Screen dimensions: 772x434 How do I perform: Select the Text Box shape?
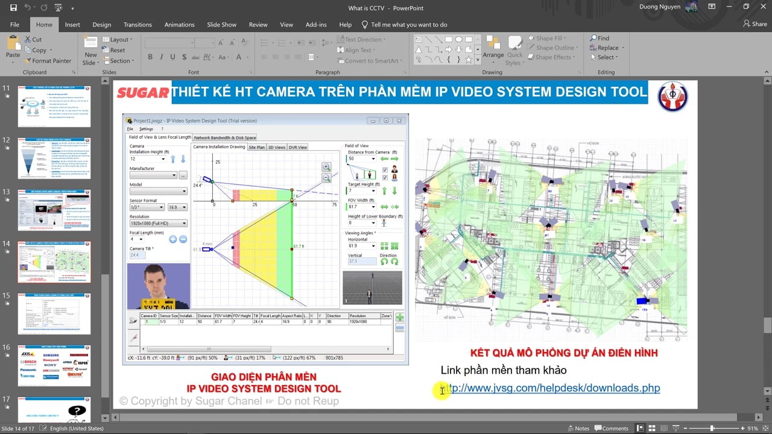419,39
